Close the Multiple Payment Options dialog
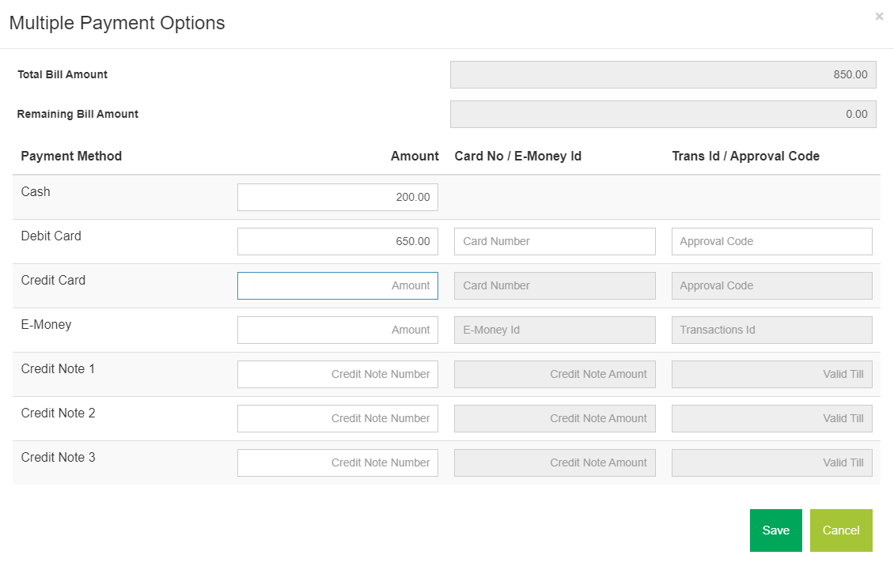 tap(879, 17)
